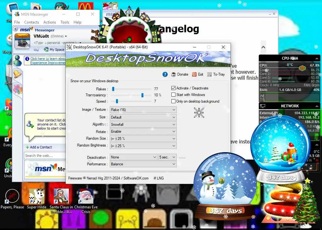Screen dimensions: 322x230
Task: Click the Christmas wreath village gadget
Action: [x=129, y=26]
